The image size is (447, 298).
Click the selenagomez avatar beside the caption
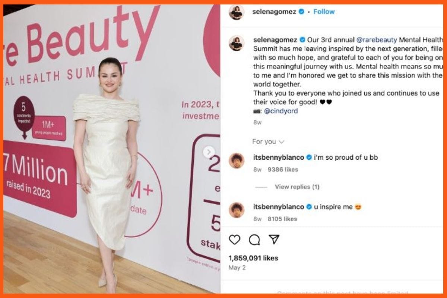coord(237,43)
